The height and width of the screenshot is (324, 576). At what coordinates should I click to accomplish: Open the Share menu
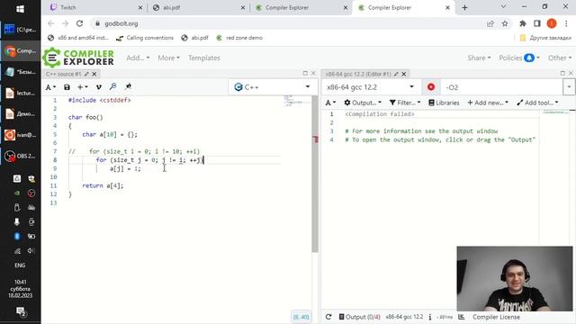479,58
